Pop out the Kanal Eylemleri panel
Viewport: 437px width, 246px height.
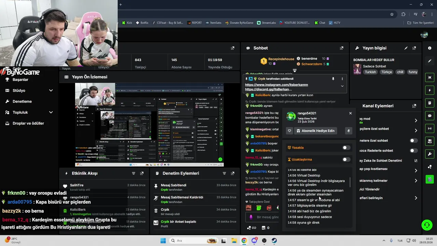414,106
